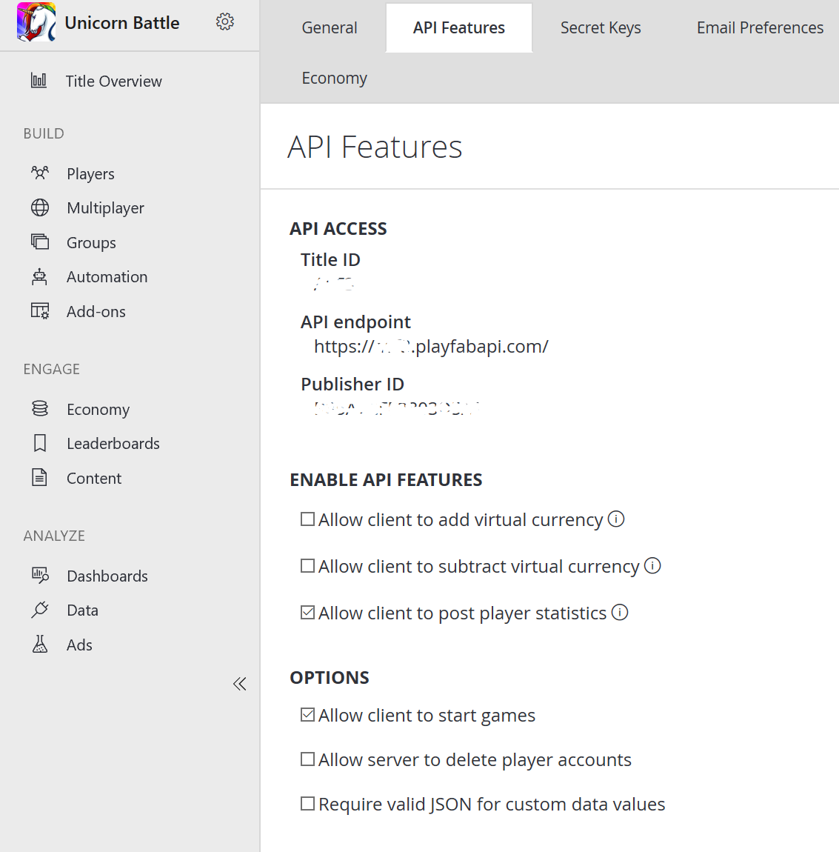
Task: Click the info icon next to add virtual currency
Action: (616, 519)
